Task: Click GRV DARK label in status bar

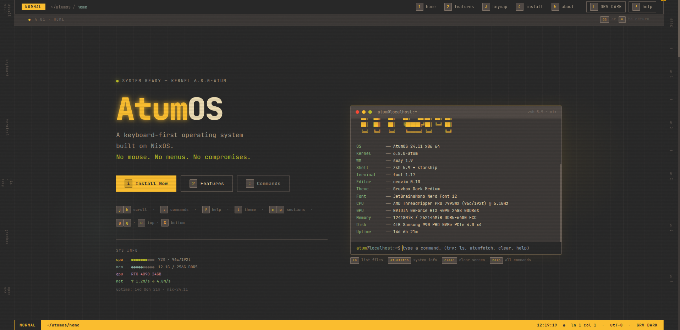Action: click(647, 325)
